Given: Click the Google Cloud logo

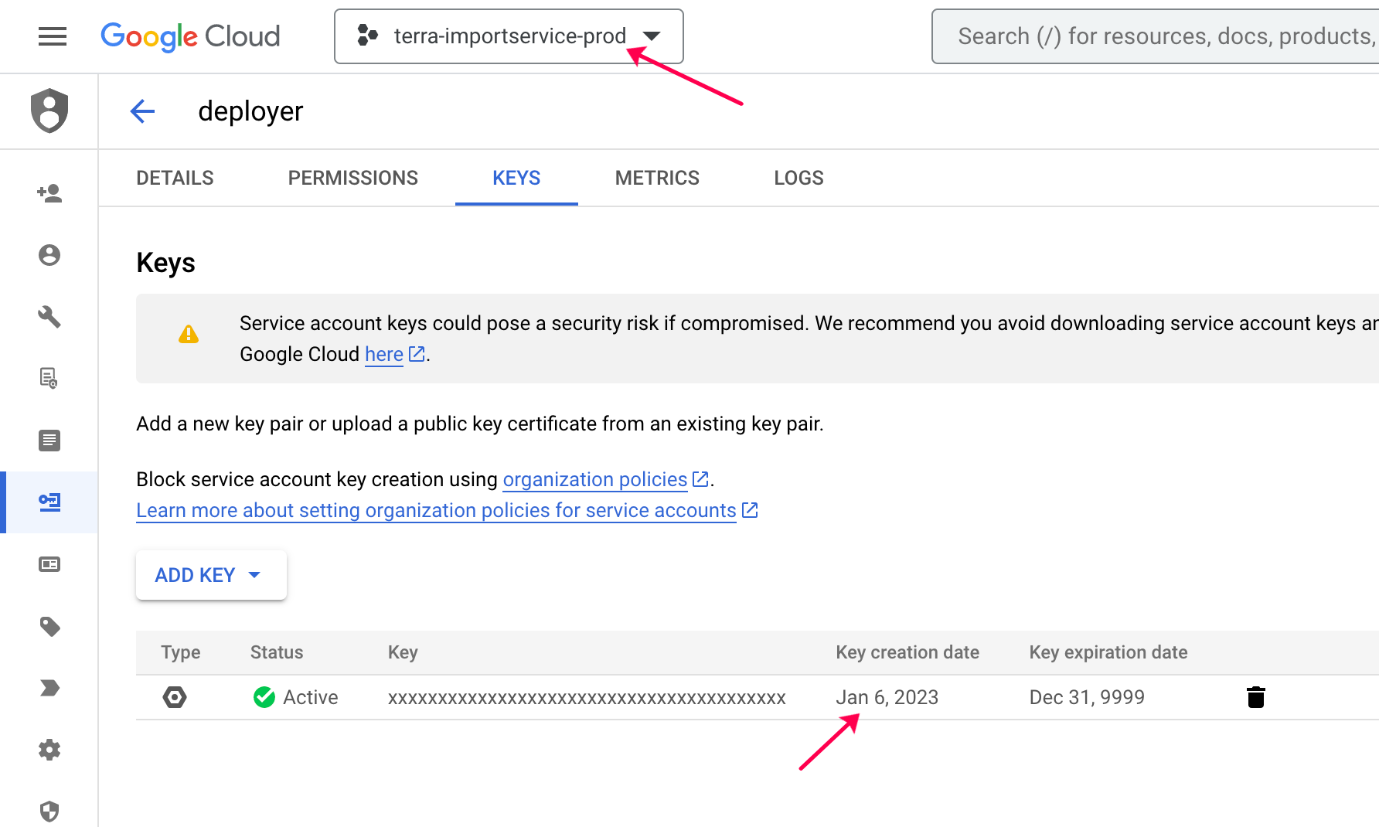Looking at the screenshot, I should coord(190,36).
